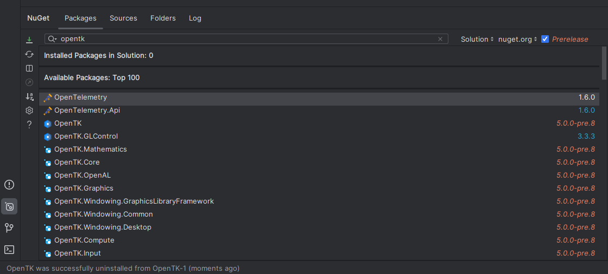This screenshot has height=274, width=608.
Task: Click the NuGet panel title
Action: 39,18
